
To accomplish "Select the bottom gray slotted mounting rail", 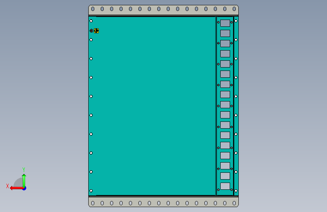I will tap(164, 202).
